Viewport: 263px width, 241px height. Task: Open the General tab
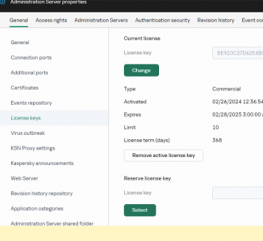click(18, 20)
